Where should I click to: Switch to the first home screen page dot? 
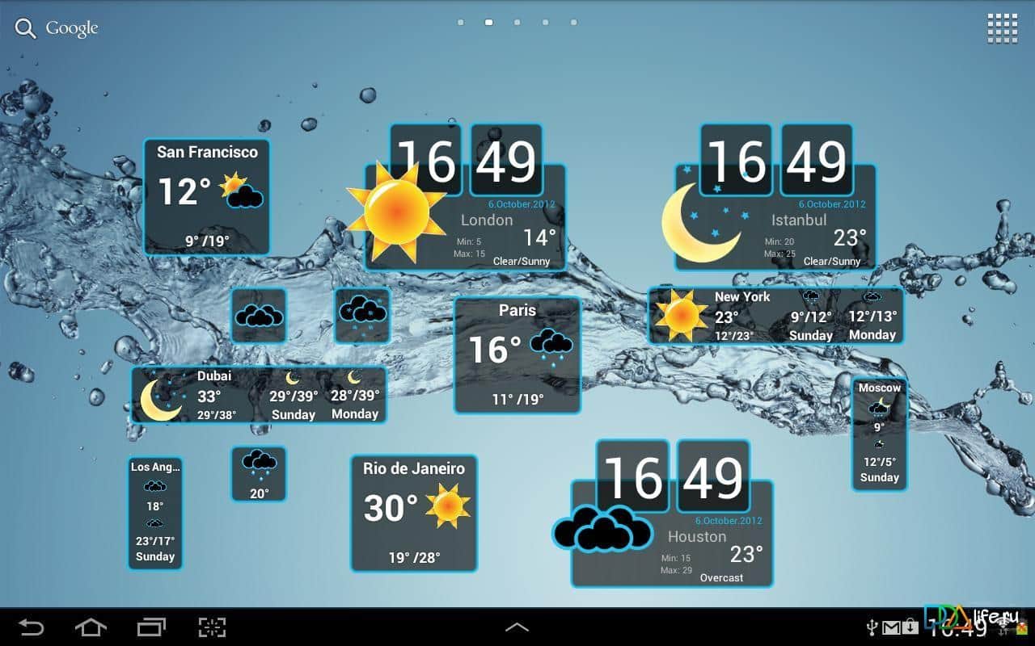[461, 23]
